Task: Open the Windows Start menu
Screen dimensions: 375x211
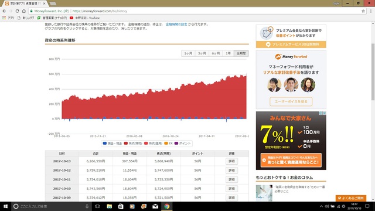Action: (5, 206)
